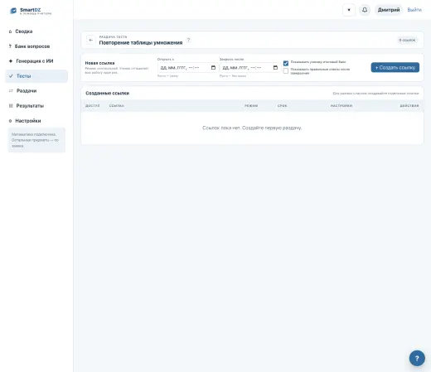Image resolution: width=431 pixels, height=372 pixels.
Task: Open the floating help button
Action: tap(417, 358)
